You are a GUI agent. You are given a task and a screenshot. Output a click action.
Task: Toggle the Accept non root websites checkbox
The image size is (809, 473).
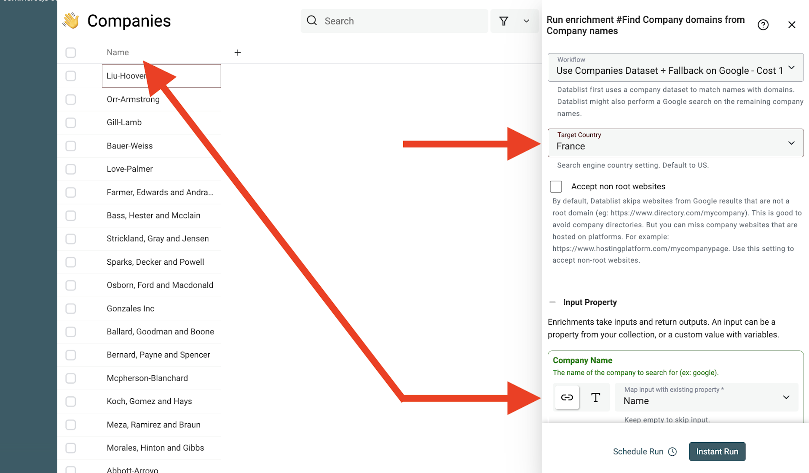(557, 186)
